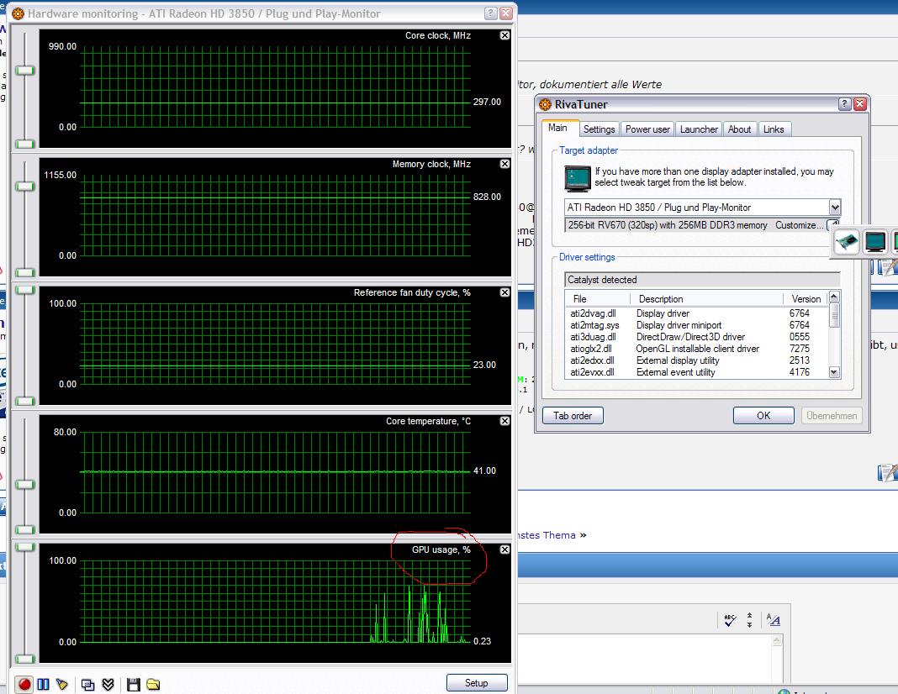898x694 pixels.
Task: Save the monitoring log with the floppy disk icon
Action: (134, 684)
